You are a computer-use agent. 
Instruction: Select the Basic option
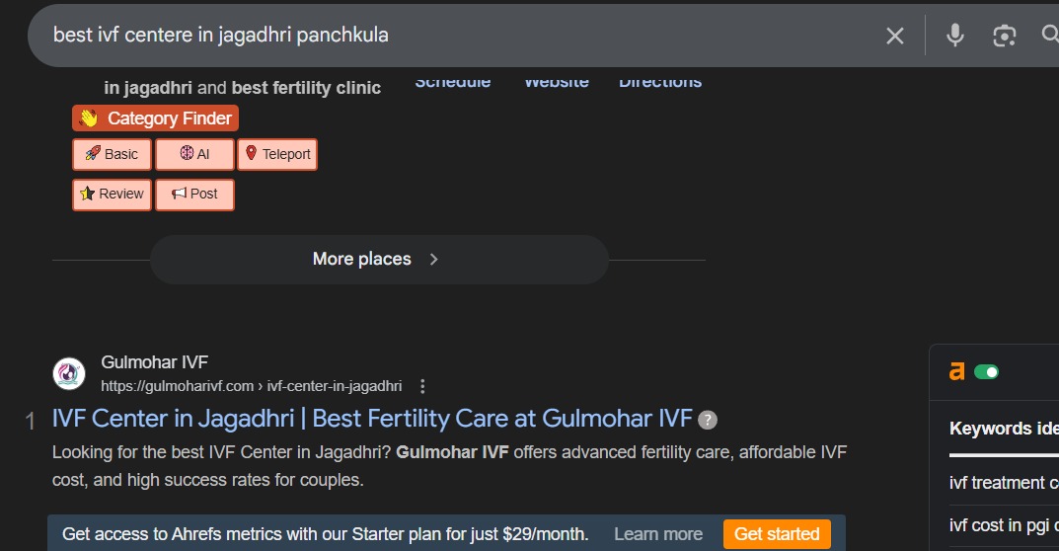click(x=112, y=154)
